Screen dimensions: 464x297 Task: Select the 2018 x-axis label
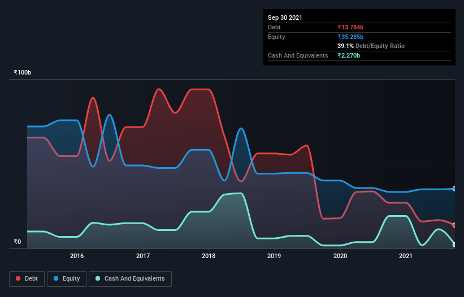(x=209, y=256)
